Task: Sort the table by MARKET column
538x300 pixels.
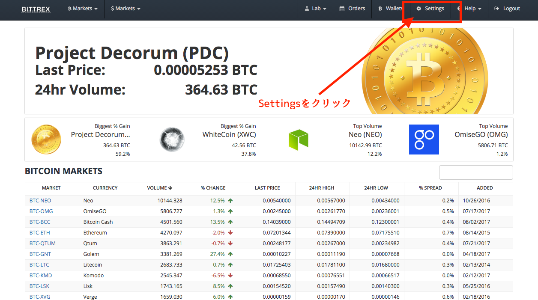Action: [51, 188]
